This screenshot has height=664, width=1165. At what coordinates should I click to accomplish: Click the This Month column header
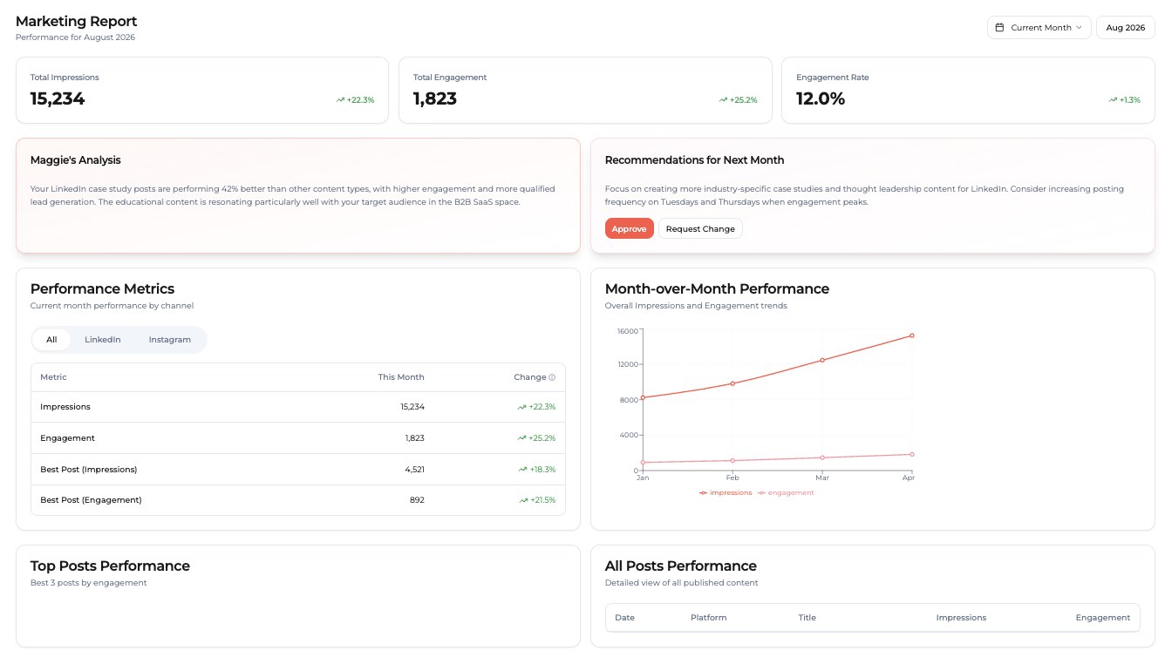(401, 377)
